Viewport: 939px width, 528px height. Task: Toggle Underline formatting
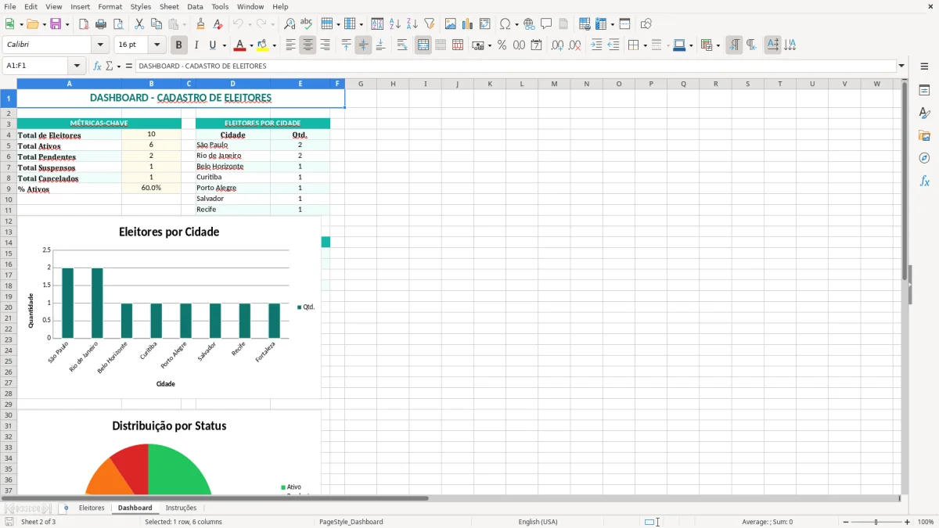pos(212,45)
